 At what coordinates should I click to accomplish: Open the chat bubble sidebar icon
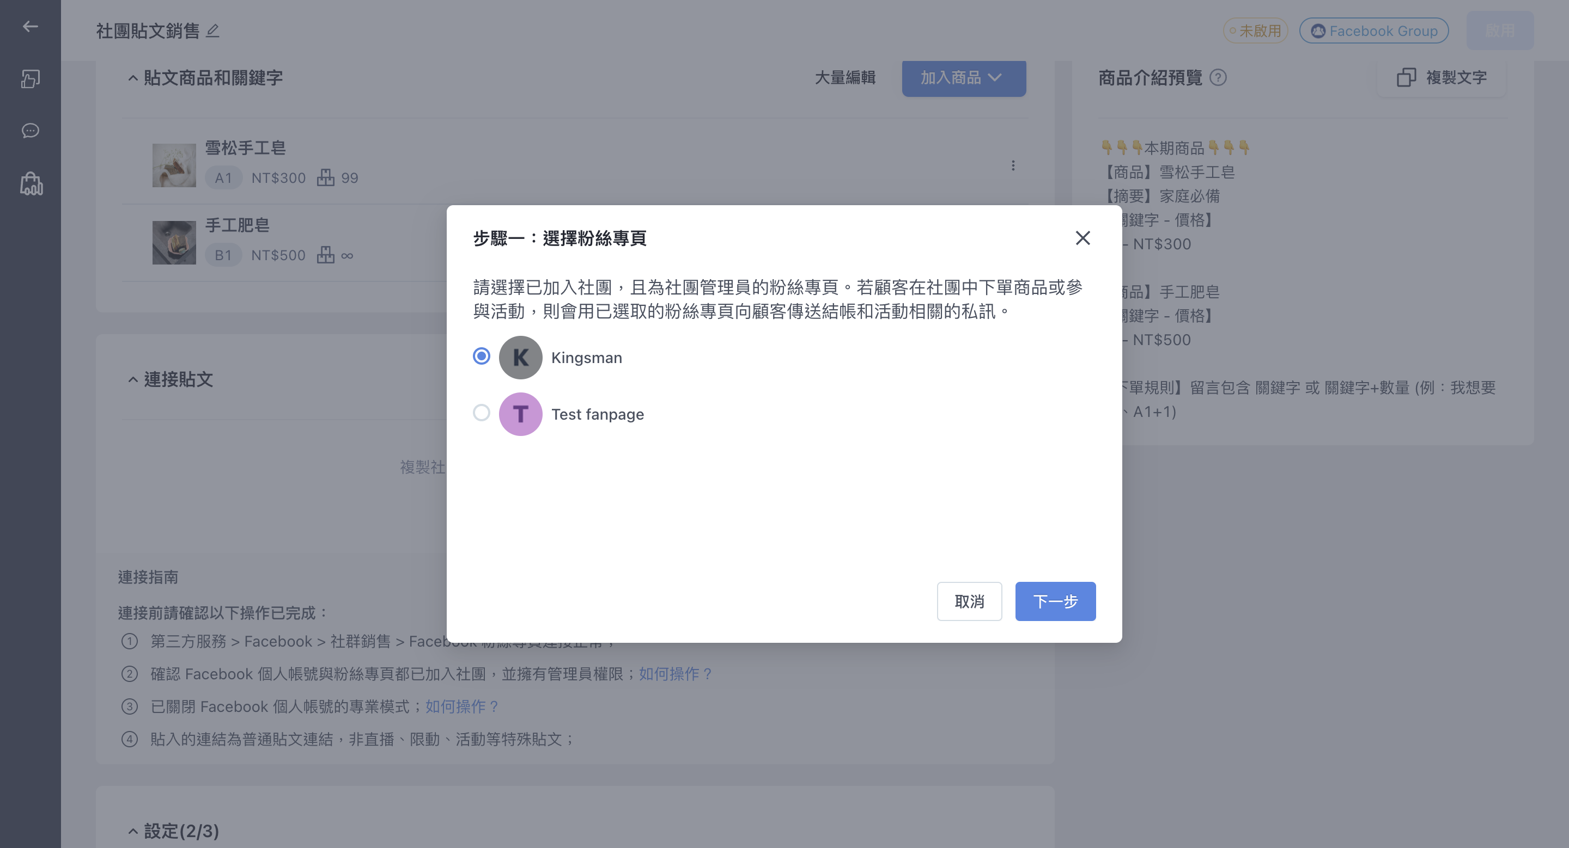pyautogui.click(x=31, y=131)
